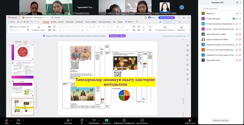The image size is (244, 125).
Task: Pop out the Participants panel
Action: click(238, 2)
